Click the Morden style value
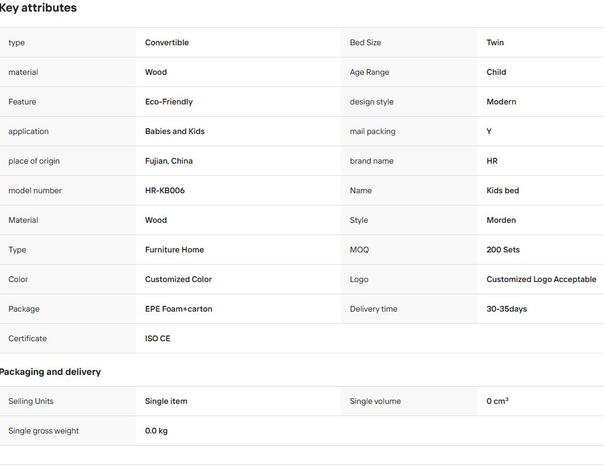604x466 pixels. pos(501,220)
